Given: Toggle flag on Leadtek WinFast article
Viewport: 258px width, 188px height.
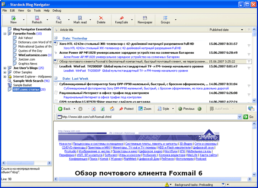Looking at the screenshot, I should point(249,68).
